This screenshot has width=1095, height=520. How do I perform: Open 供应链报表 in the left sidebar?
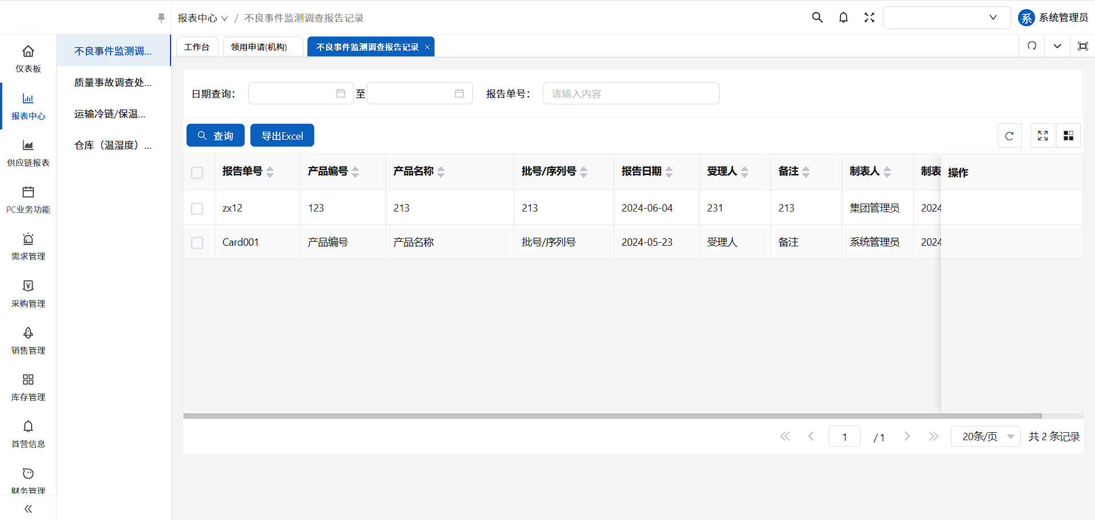click(x=28, y=153)
